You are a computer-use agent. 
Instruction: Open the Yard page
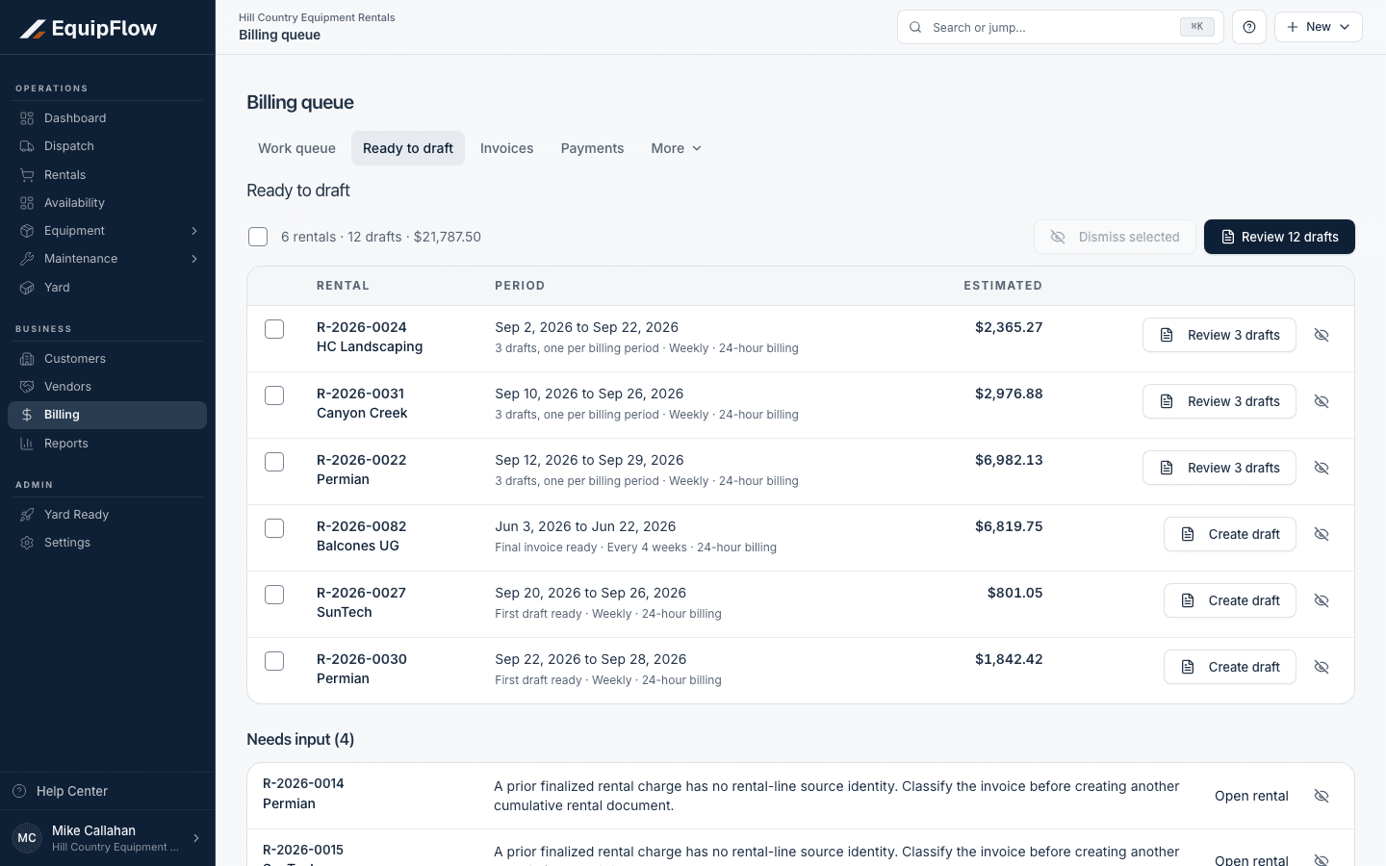tap(107, 288)
